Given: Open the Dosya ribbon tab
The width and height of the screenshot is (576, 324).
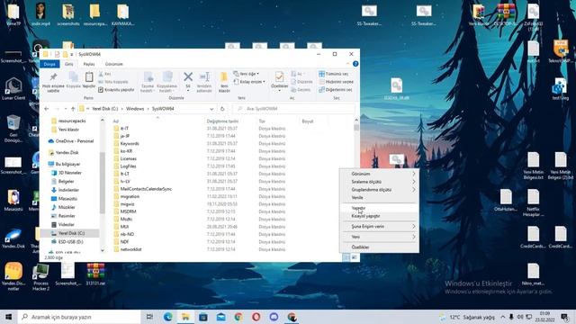Looking at the screenshot, I should 49,64.
